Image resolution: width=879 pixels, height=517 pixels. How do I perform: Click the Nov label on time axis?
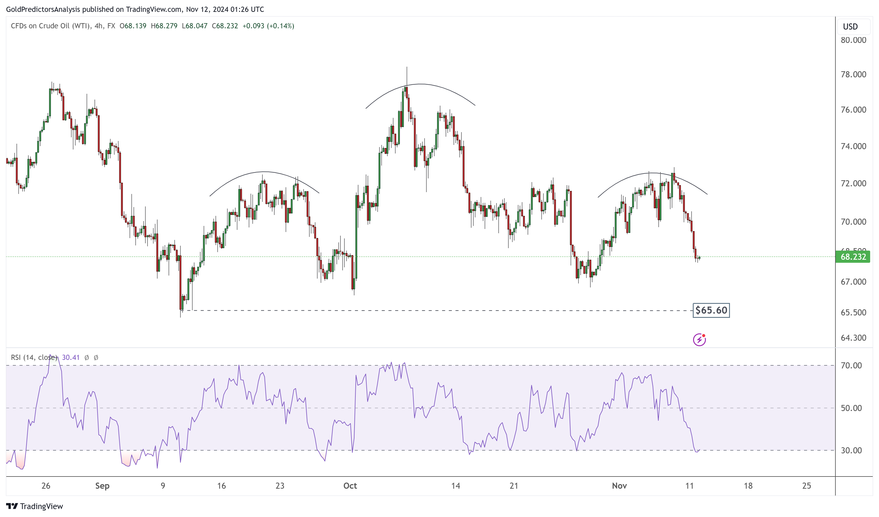click(619, 486)
